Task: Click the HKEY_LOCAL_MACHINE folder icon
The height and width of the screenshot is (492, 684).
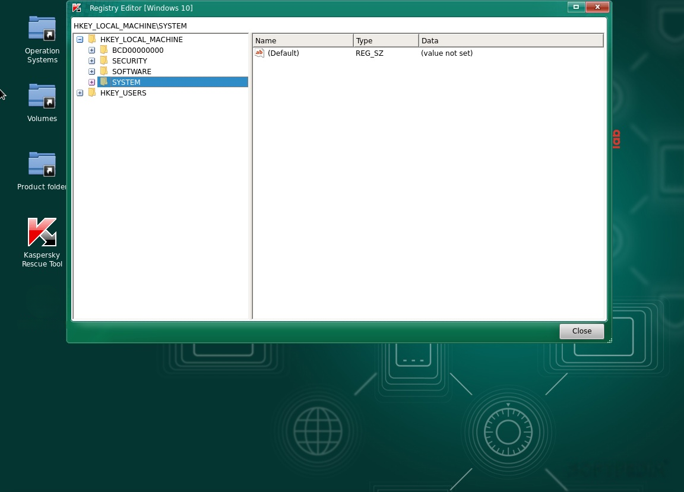Action: pyautogui.click(x=92, y=39)
